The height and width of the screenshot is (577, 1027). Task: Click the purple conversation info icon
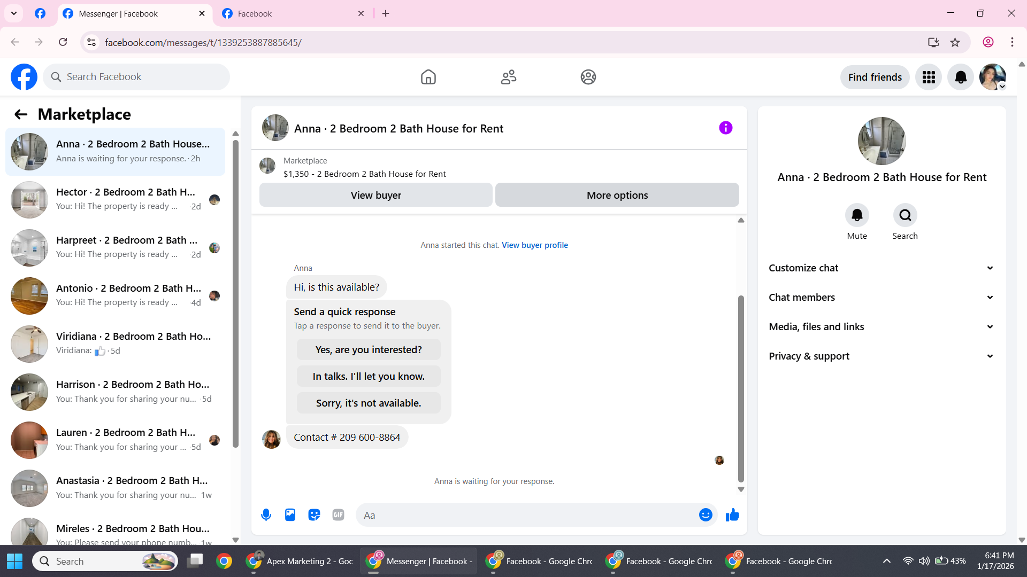(x=725, y=128)
